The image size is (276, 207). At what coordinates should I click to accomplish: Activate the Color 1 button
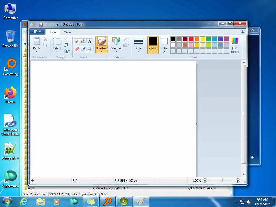[x=153, y=45]
